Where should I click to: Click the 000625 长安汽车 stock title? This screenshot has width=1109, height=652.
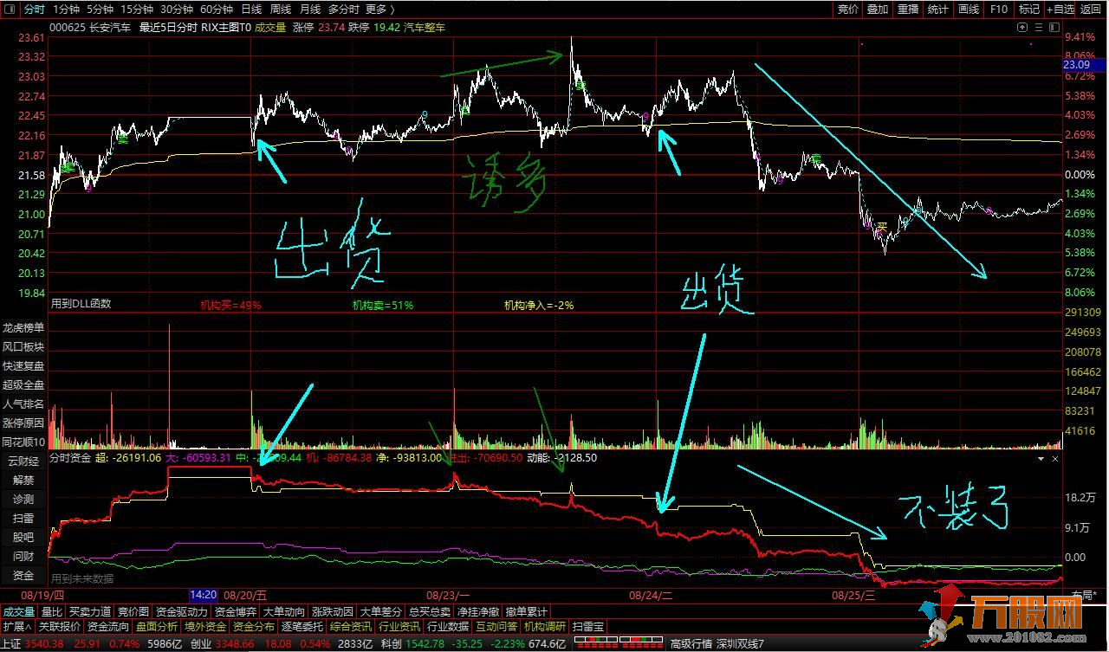pyautogui.click(x=90, y=27)
